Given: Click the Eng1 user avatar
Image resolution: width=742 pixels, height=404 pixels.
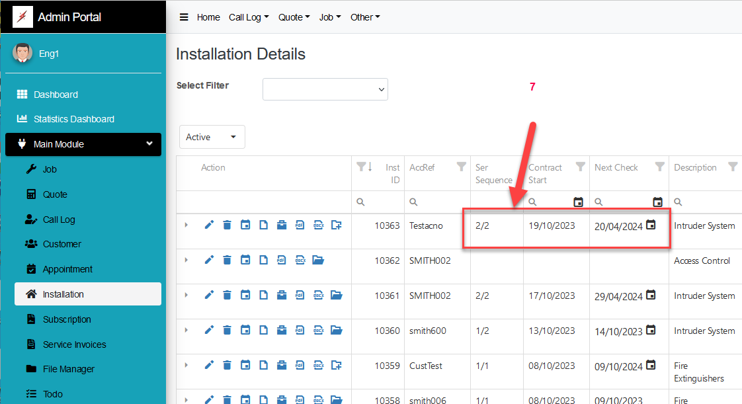Looking at the screenshot, I should click(x=22, y=53).
